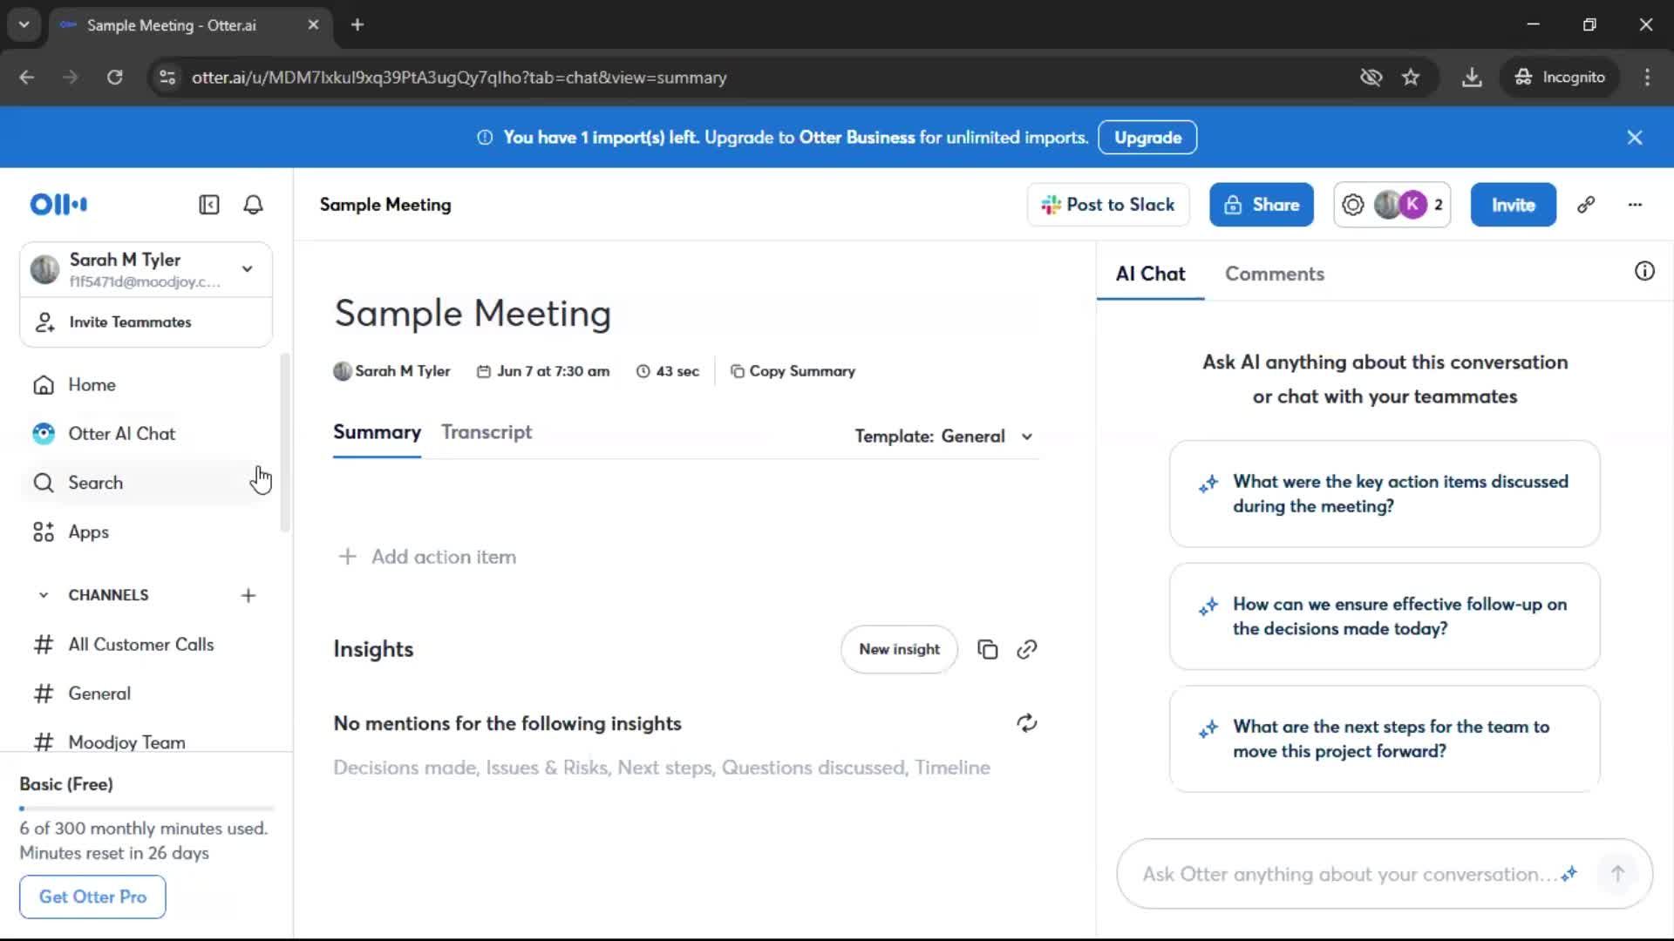Click the sidebar scrollbar

coord(284,443)
